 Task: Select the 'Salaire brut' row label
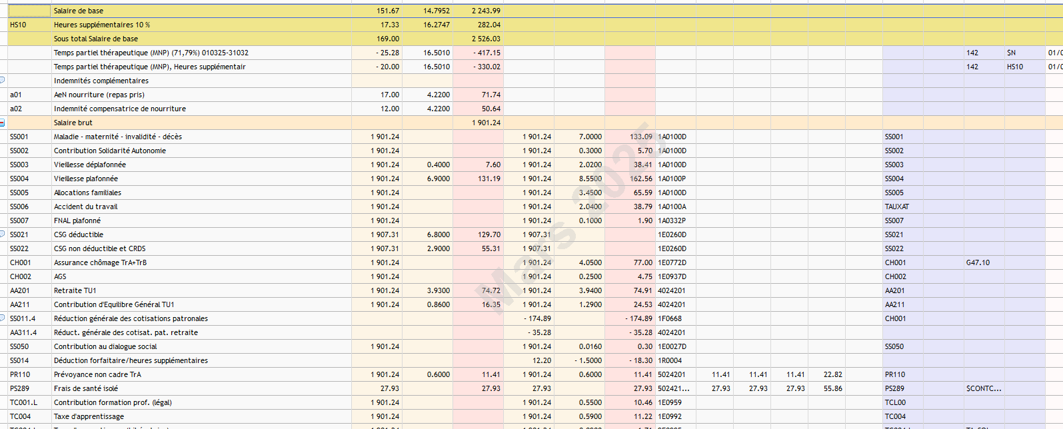point(73,123)
